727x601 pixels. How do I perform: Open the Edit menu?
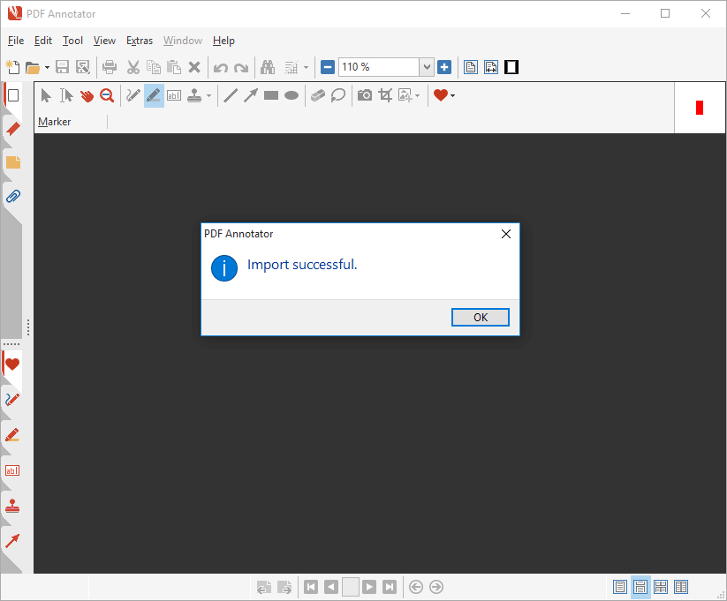[43, 41]
